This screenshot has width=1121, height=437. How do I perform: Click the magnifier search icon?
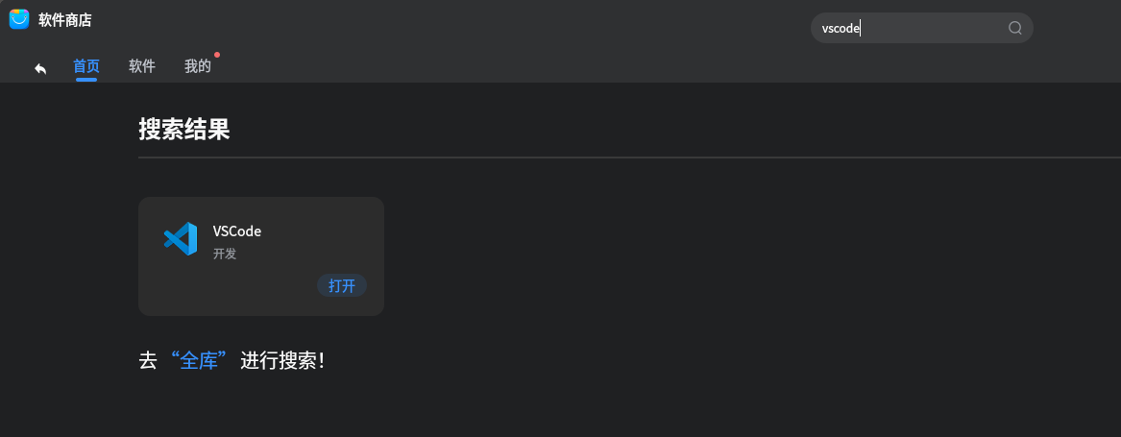pyautogui.click(x=1015, y=28)
